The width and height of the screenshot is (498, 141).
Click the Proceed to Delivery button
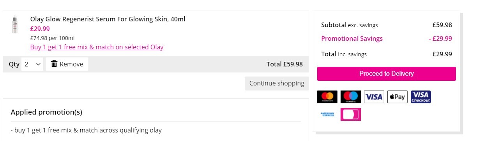(387, 74)
